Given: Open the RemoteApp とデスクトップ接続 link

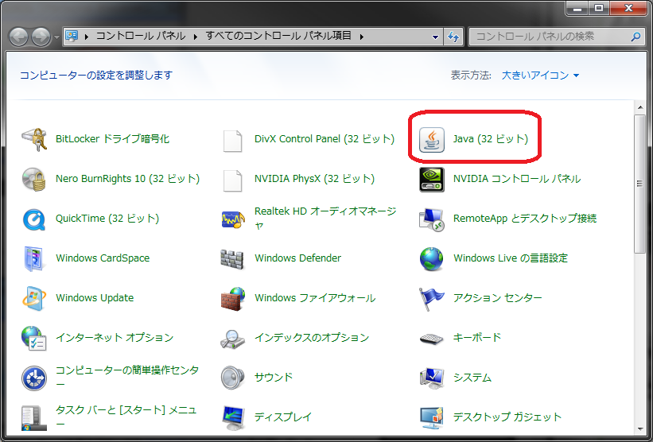Looking at the screenshot, I should tap(525, 219).
